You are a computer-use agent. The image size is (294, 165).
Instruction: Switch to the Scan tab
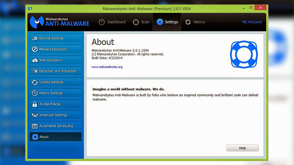pyautogui.click(x=141, y=22)
